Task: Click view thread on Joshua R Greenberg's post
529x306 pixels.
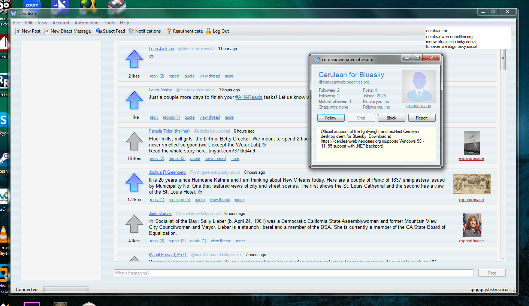Action: pyautogui.click(x=220, y=200)
